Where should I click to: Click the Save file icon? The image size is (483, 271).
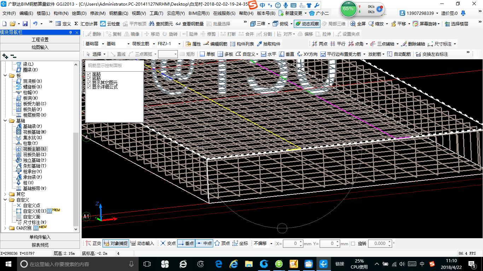[x=25, y=24]
